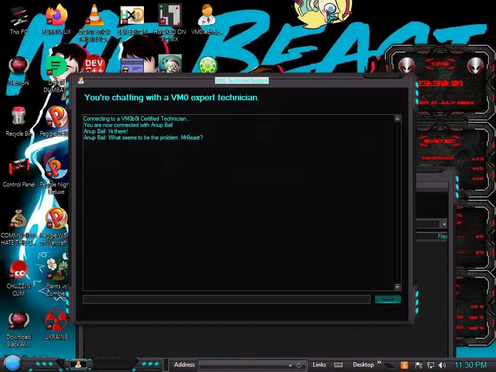Click the Java tray icon
Viewport: 496px width, 372px height.
[x=404, y=365]
